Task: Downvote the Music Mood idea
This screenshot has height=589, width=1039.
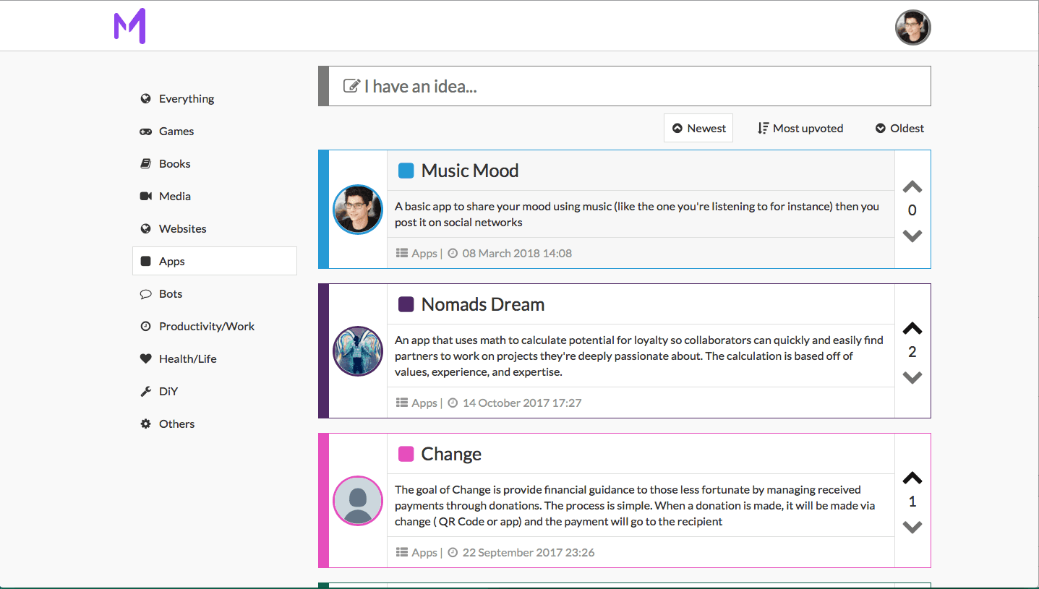Action: click(912, 236)
